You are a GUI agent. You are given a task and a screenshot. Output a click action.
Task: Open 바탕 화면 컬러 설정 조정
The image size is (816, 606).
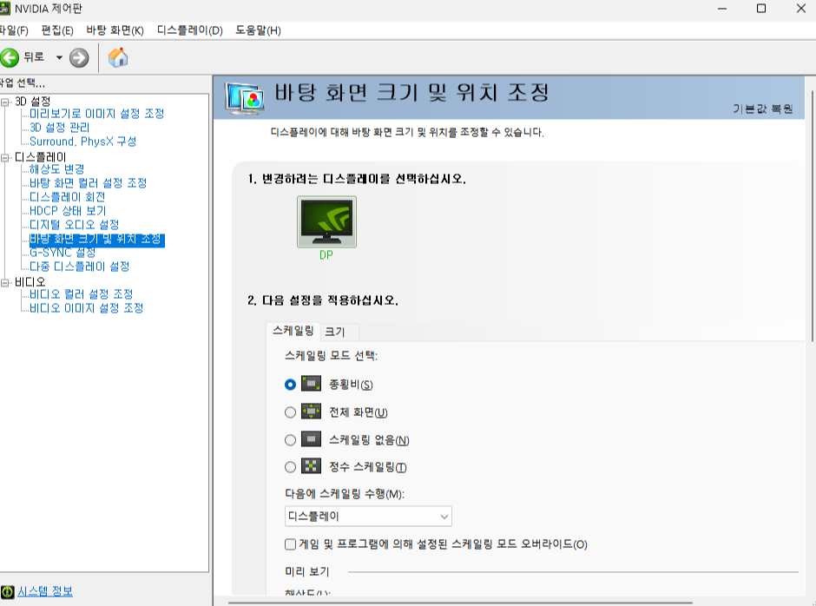[88, 183]
